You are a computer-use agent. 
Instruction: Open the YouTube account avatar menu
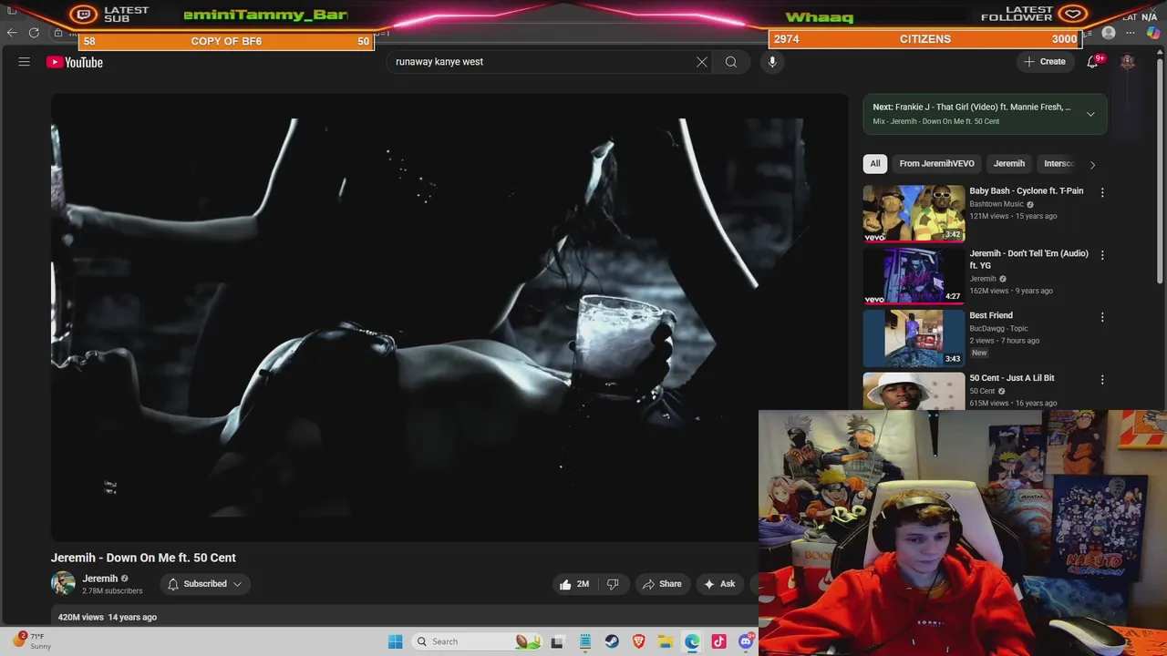click(1128, 62)
